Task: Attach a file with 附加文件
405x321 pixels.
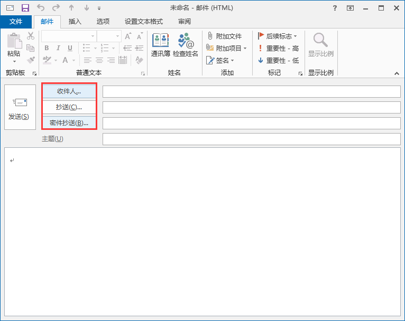Action: click(x=224, y=36)
